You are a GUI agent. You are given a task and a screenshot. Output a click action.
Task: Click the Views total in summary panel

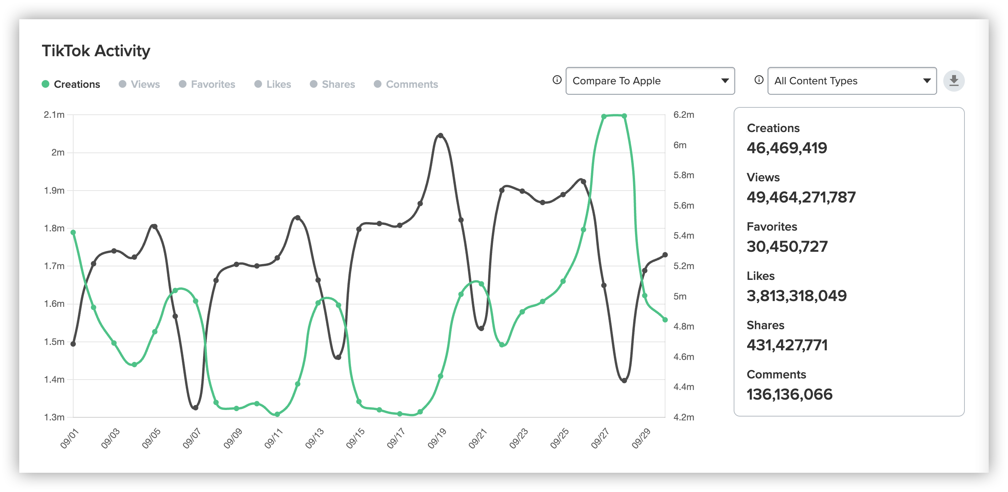801,197
